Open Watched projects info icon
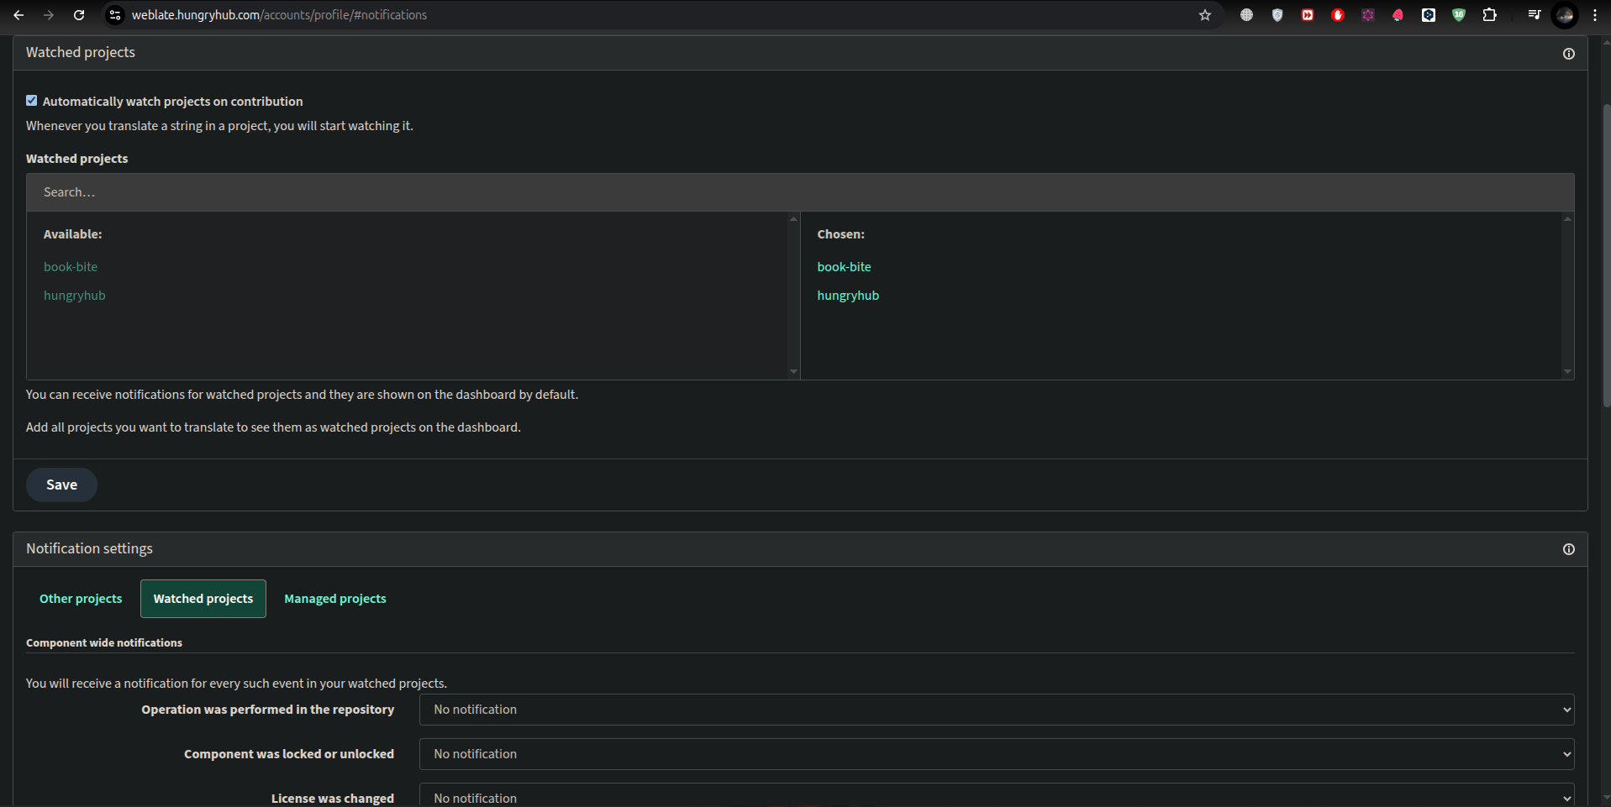1611x807 pixels. click(1568, 54)
